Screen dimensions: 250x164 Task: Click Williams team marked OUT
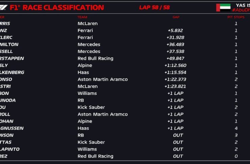pos(87,149)
